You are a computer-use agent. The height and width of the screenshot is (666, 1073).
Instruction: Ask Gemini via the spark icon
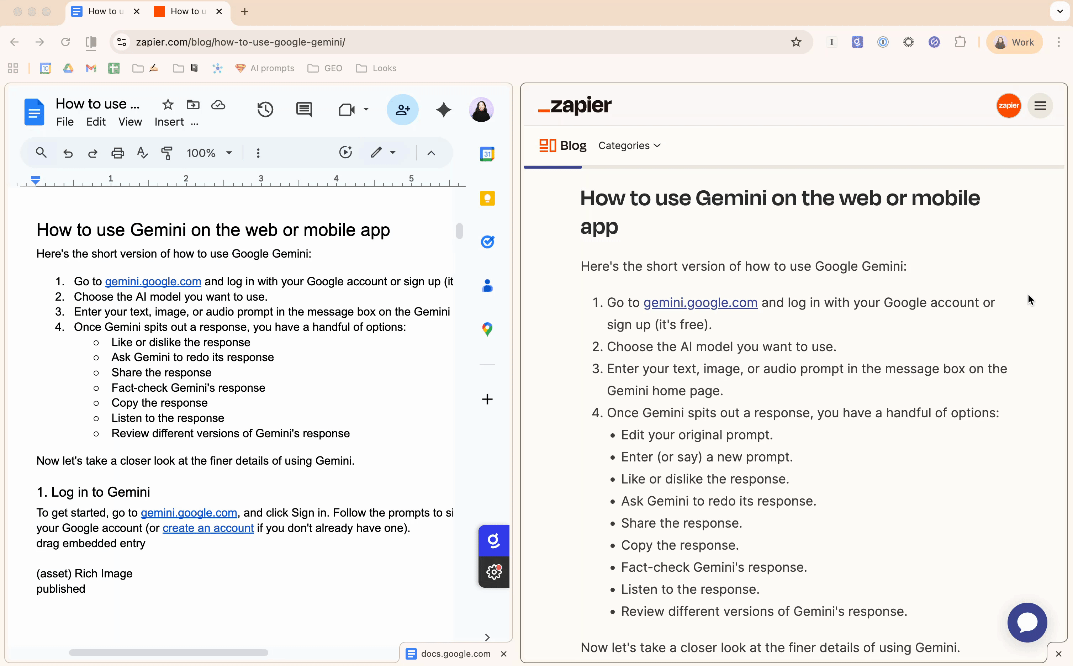click(x=444, y=110)
